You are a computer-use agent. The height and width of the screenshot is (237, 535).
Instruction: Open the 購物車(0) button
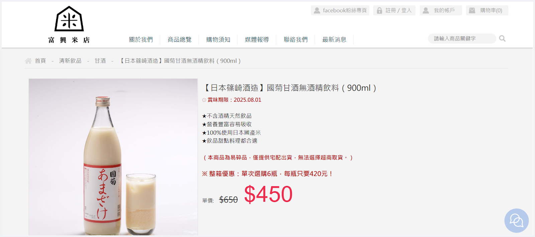[x=487, y=10]
